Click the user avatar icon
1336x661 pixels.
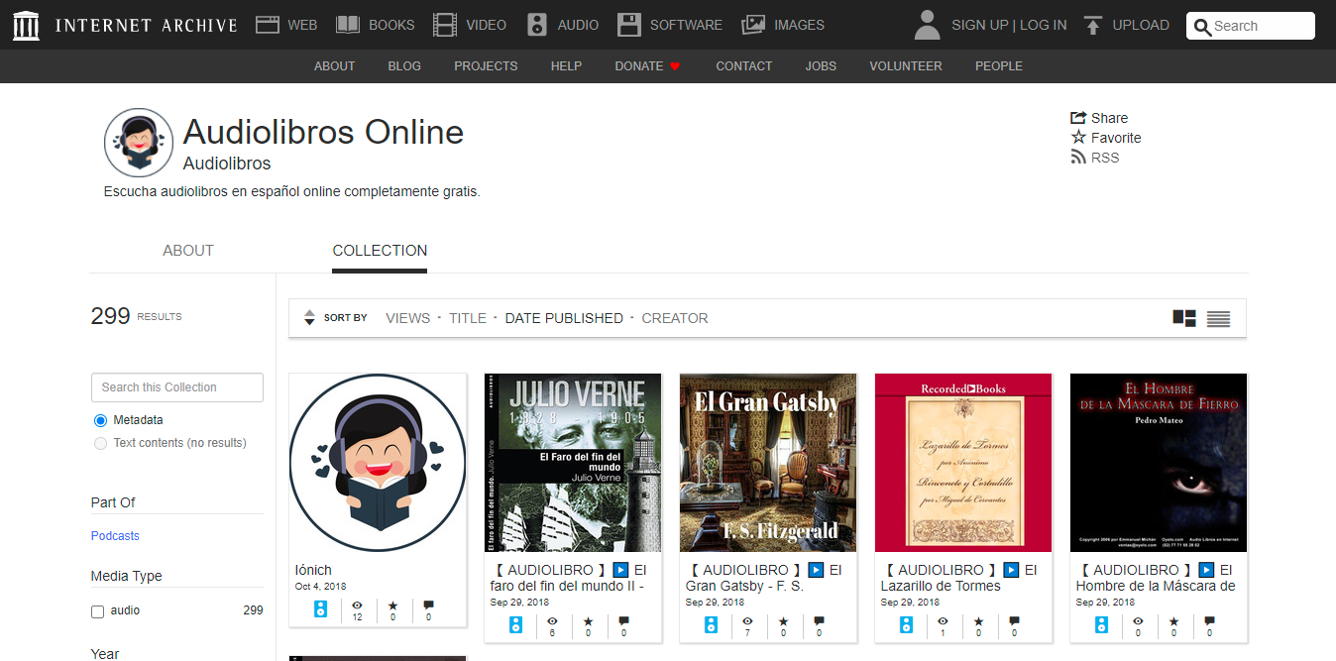927,25
